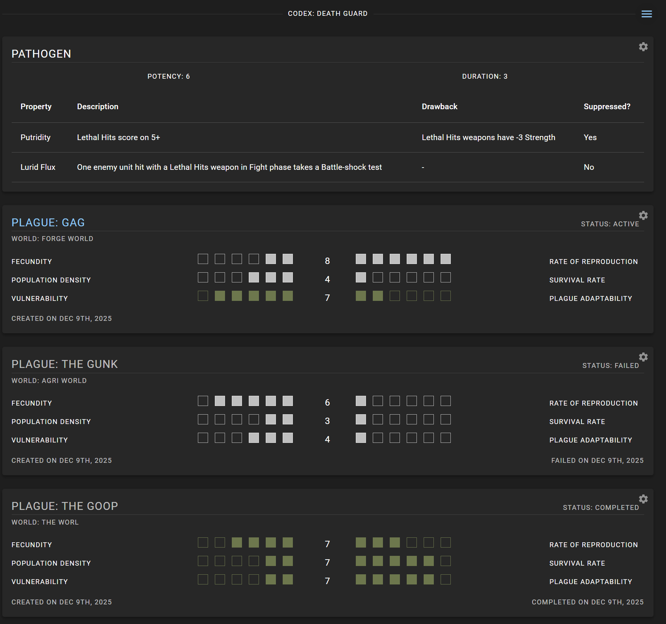Viewport: 666px width, 624px height.
Task: Open the hamburger menu icon
Action: (647, 14)
